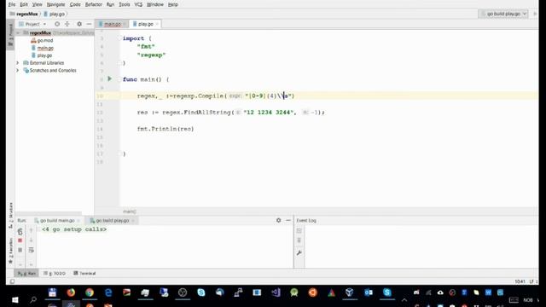Click play.go breadcrumb in navigation bar

(55, 14)
